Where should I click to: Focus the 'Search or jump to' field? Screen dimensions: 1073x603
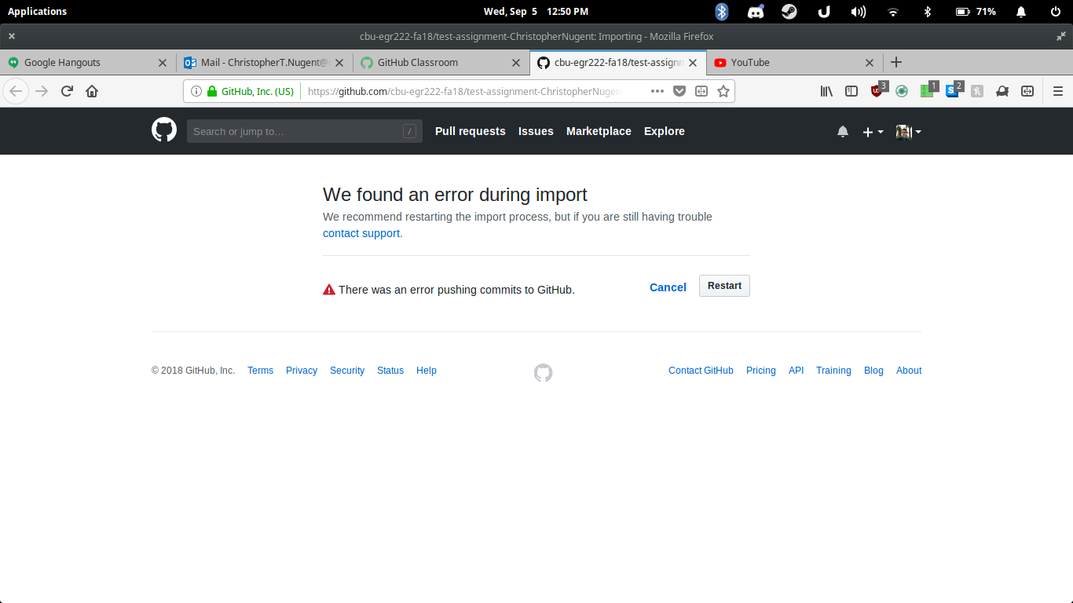(x=305, y=131)
